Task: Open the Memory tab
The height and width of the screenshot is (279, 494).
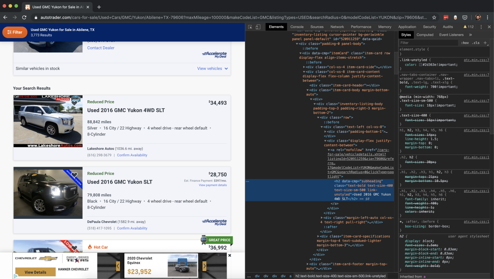Action: point(385,27)
